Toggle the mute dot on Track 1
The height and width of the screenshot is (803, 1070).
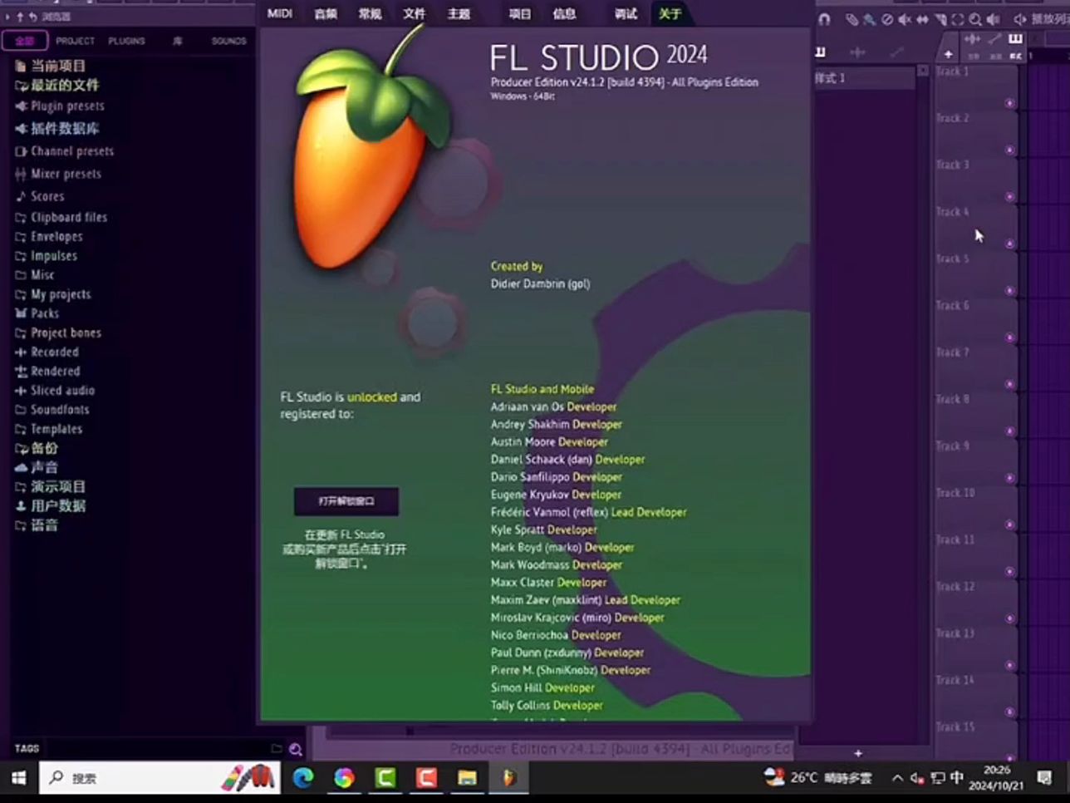coord(1009,104)
